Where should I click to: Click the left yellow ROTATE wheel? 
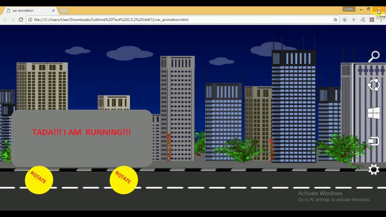coord(39,180)
